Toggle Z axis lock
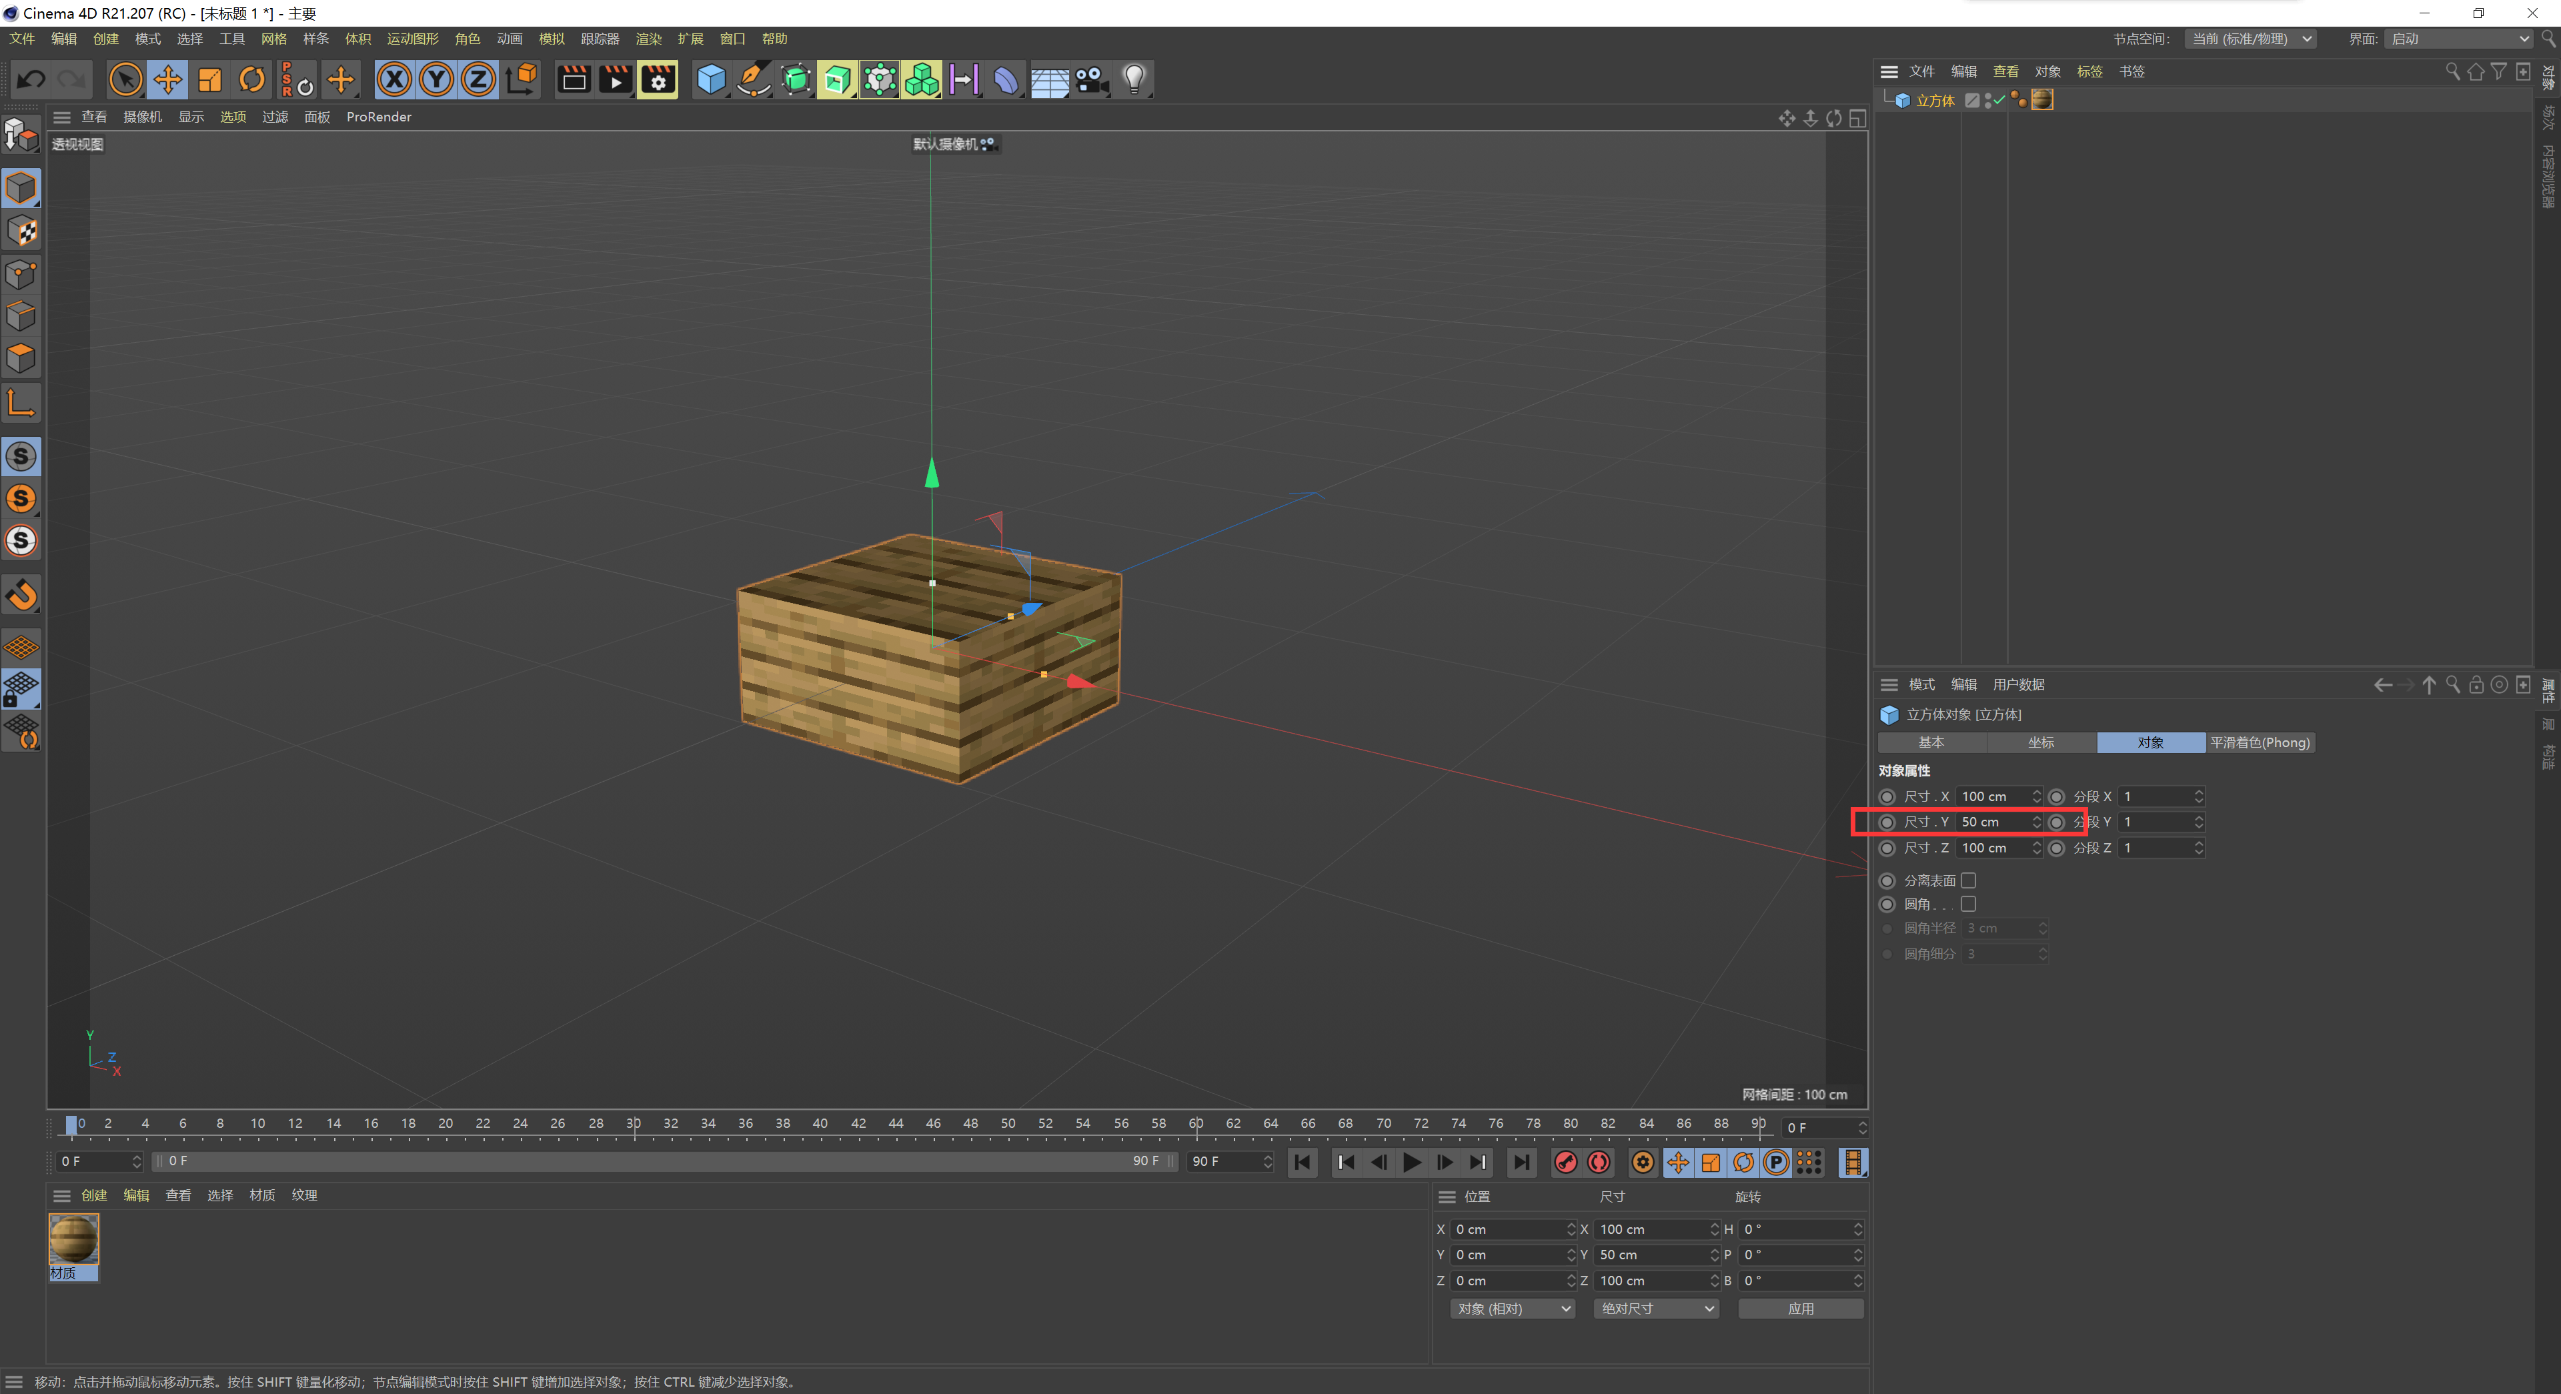This screenshot has width=2561, height=1394. click(x=478, y=79)
